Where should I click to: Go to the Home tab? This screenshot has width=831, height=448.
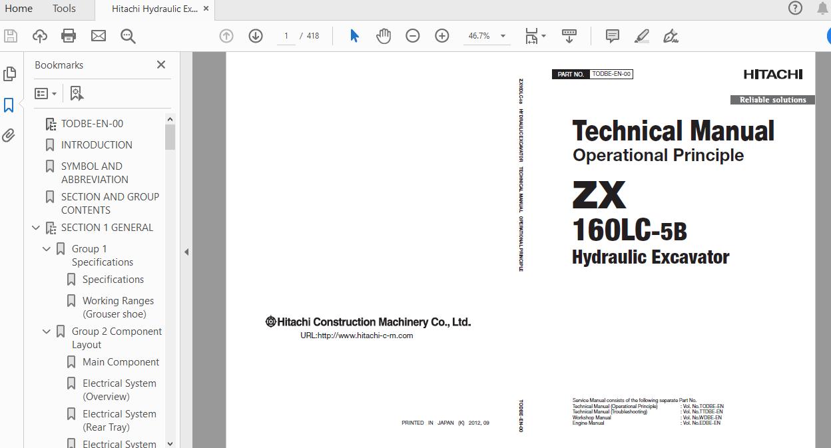[x=19, y=9]
